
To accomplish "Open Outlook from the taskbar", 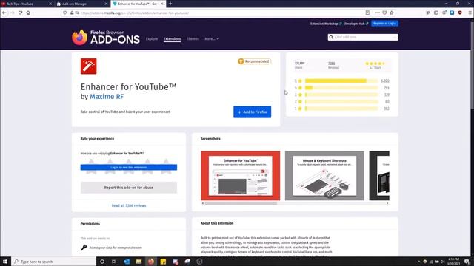I will (x=127, y=262).
